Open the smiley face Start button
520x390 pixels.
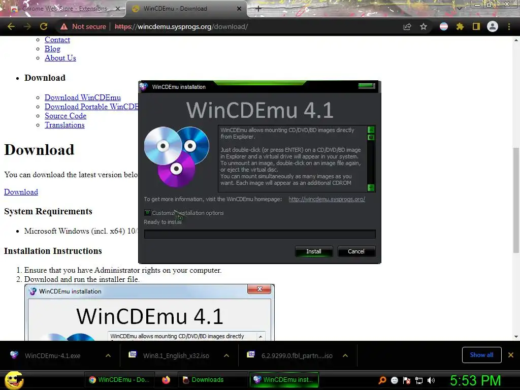(14, 380)
